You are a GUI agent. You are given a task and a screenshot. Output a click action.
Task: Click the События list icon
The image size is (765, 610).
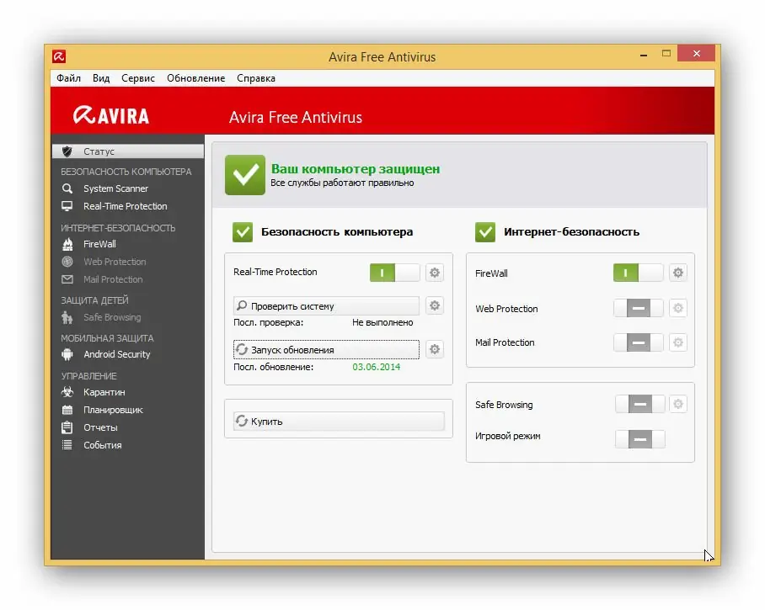coord(67,445)
